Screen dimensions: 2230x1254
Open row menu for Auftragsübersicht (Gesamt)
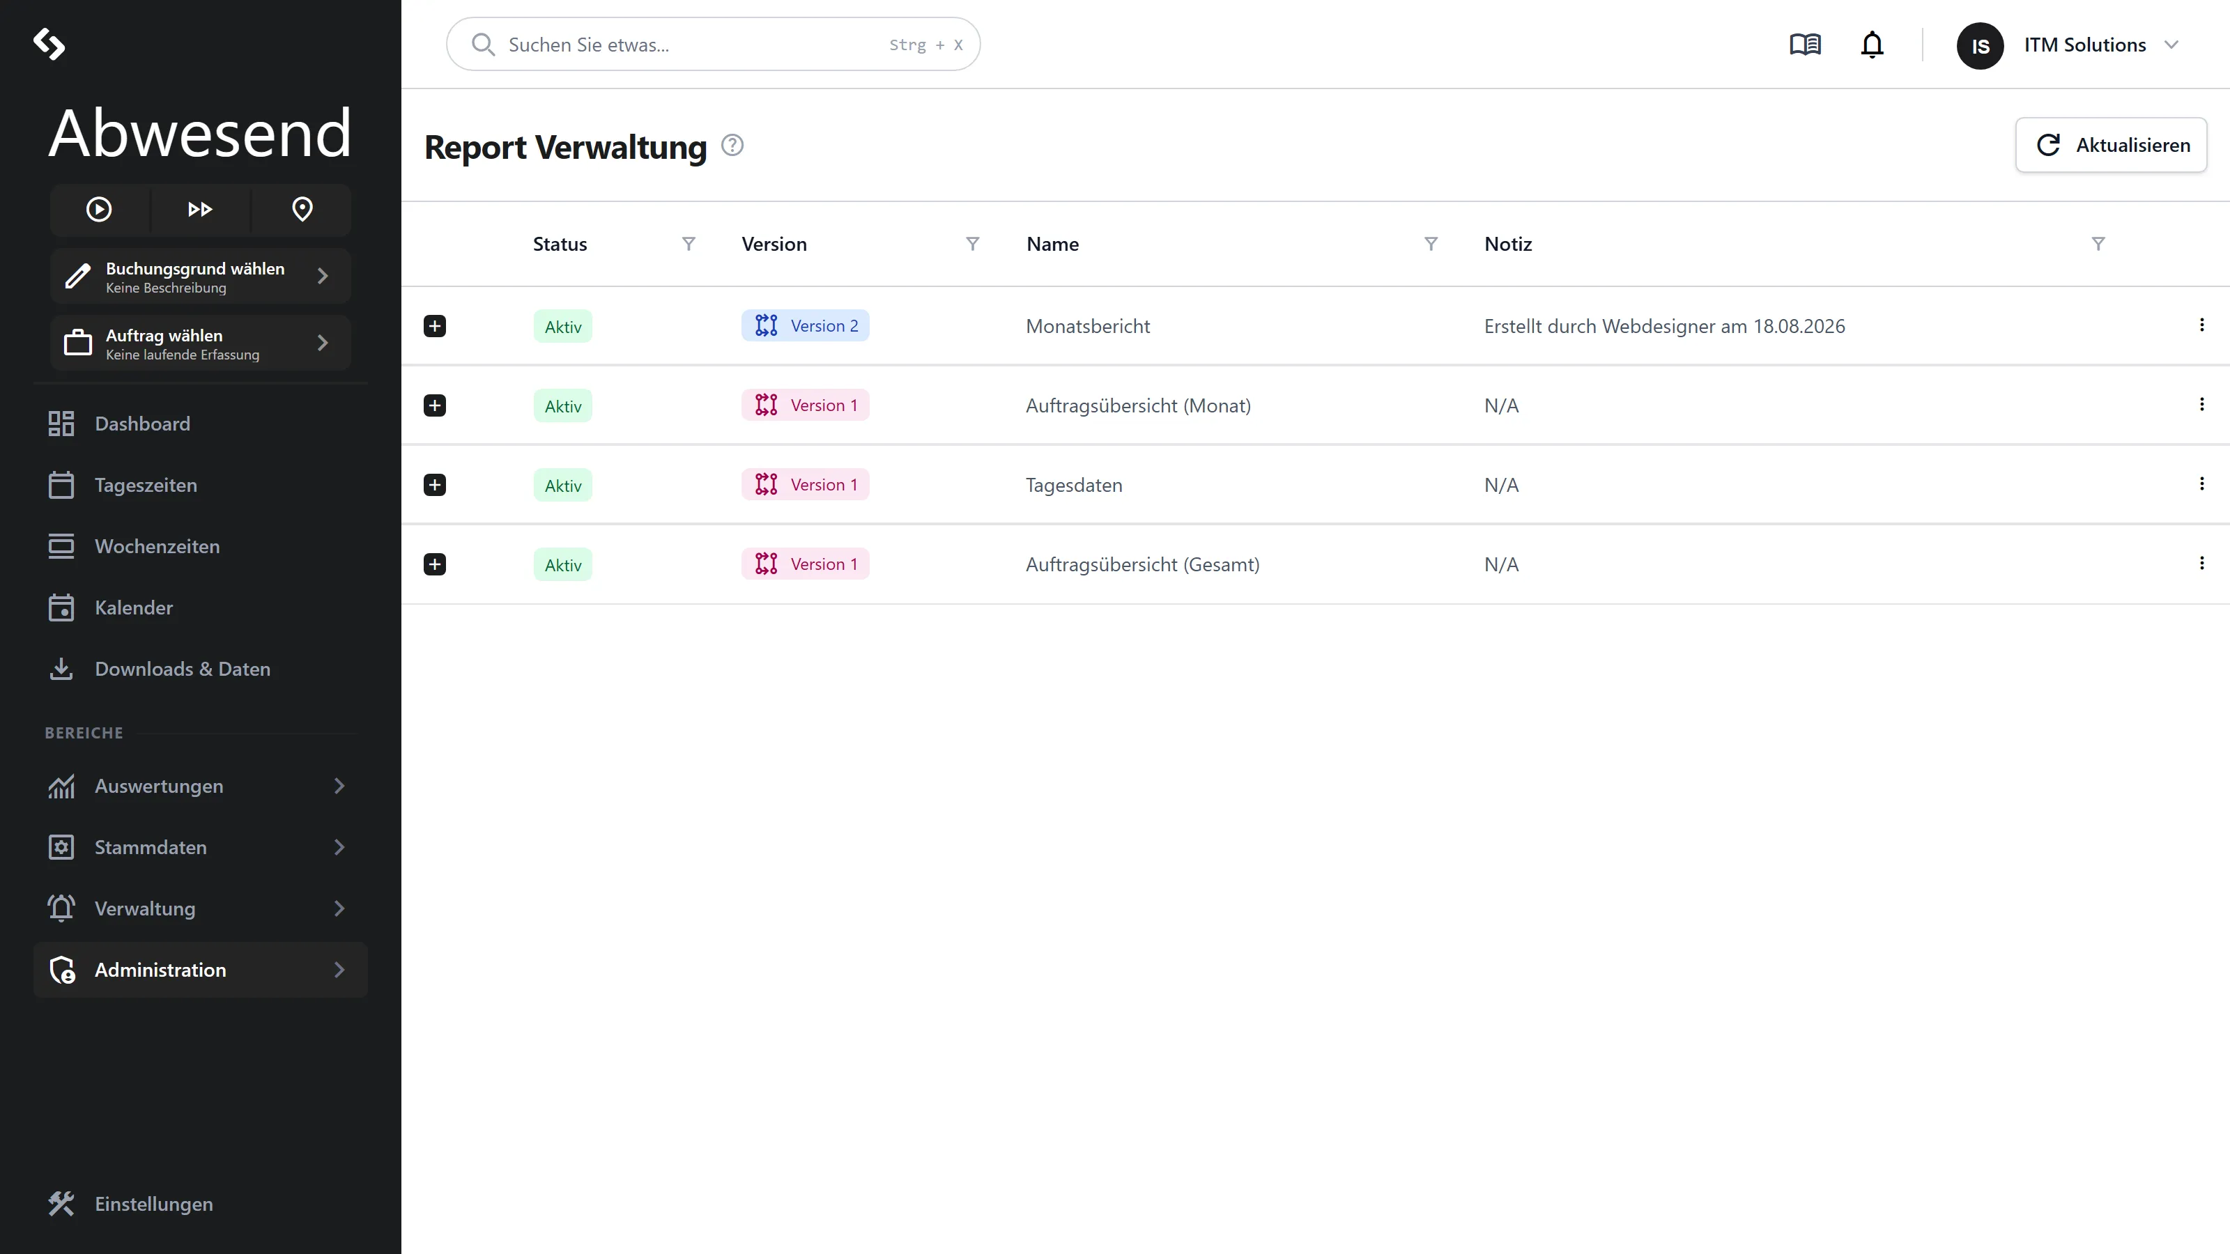pos(2201,564)
